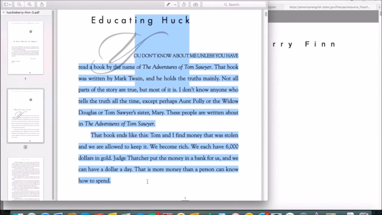This screenshot has height=215, width=382.
Task: Open the third page thumbnail in the sidebar
Action: 26,179
